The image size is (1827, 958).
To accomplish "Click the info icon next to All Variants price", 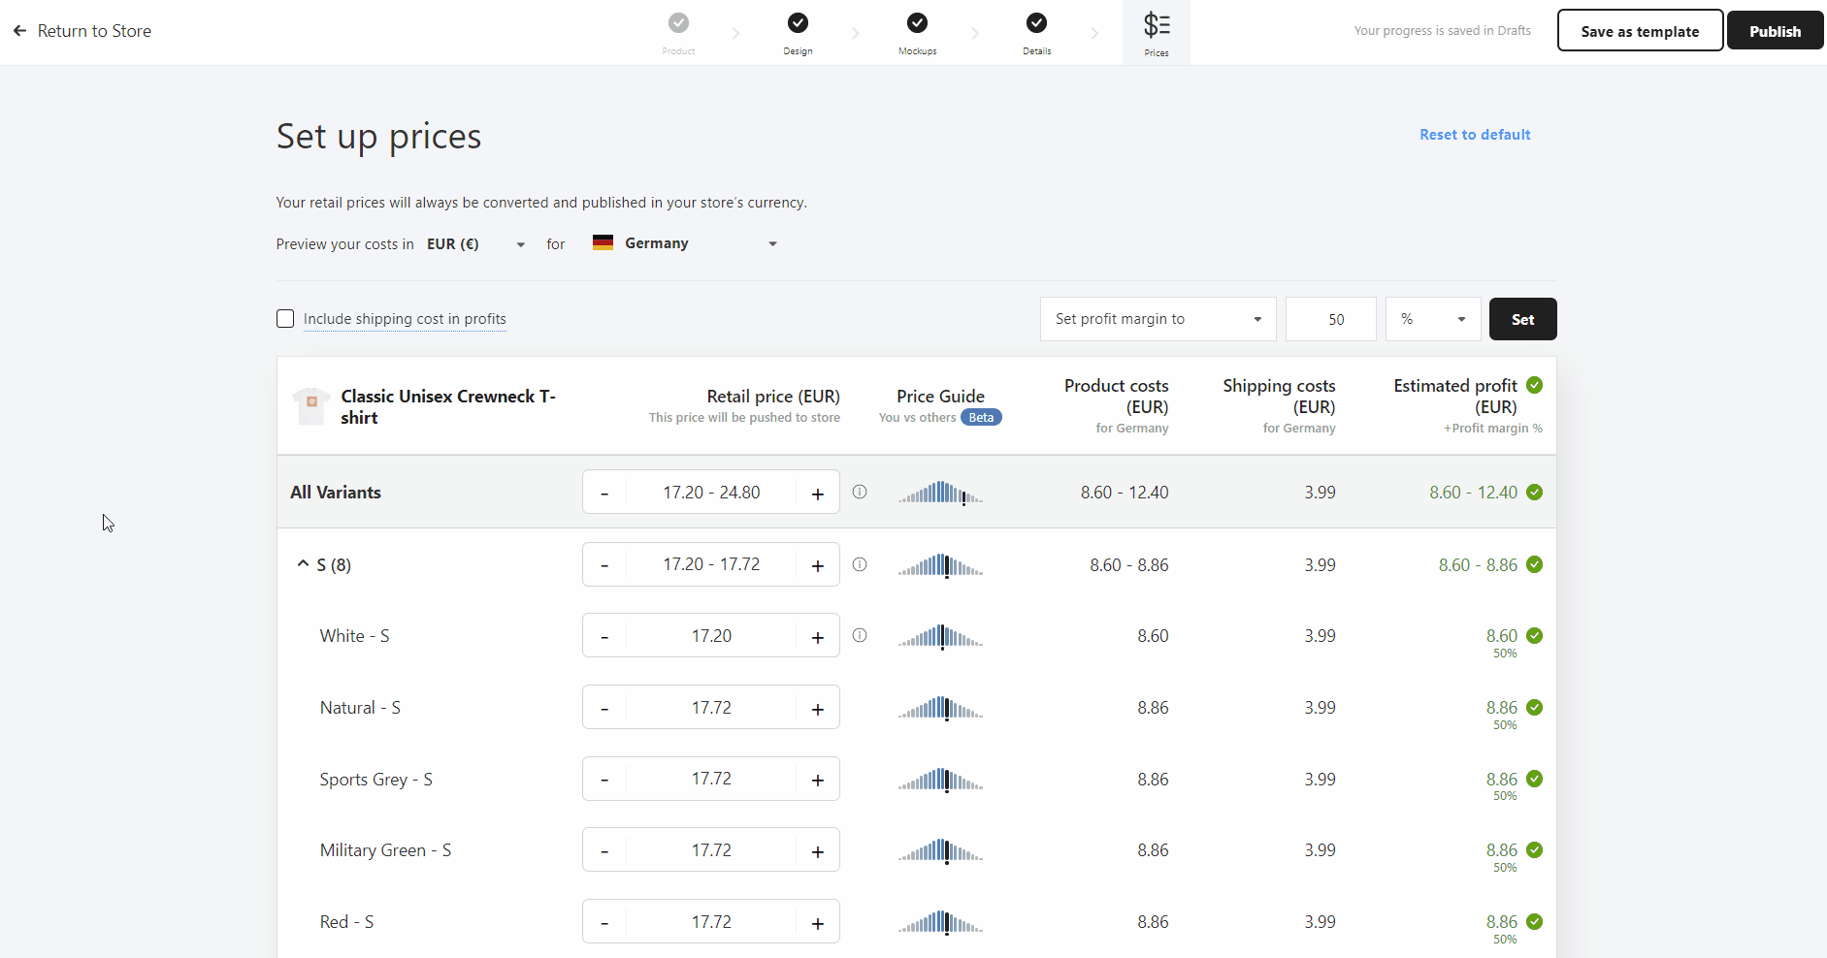I will 860,492.
